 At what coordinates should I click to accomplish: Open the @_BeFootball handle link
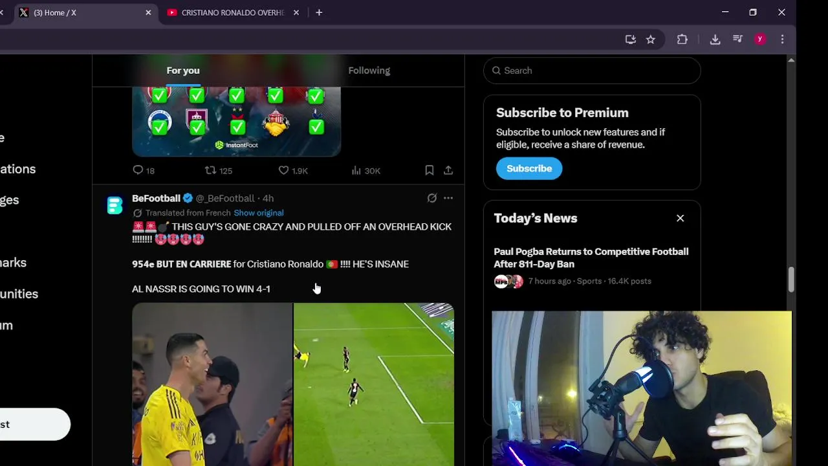pos(225,198)
